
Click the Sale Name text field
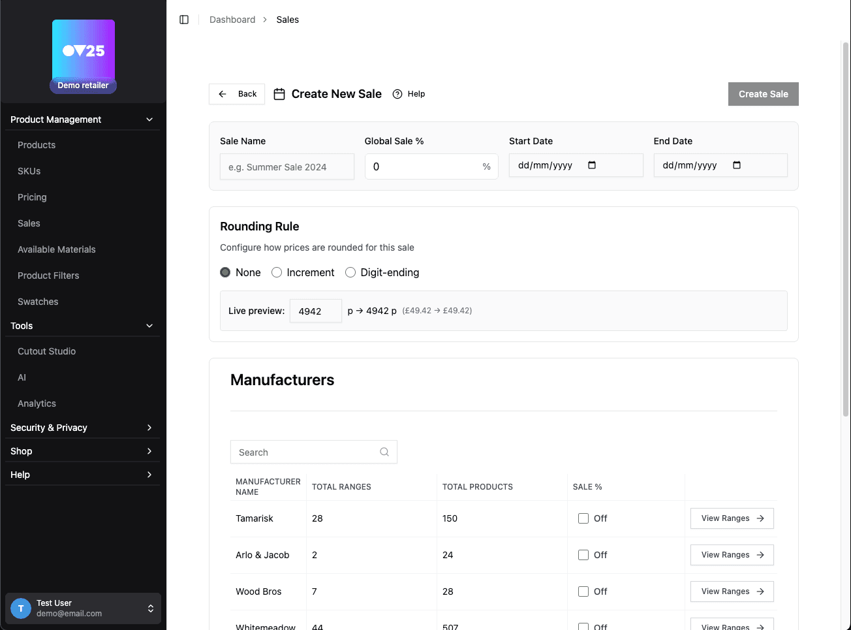click(x=287, y=167)
